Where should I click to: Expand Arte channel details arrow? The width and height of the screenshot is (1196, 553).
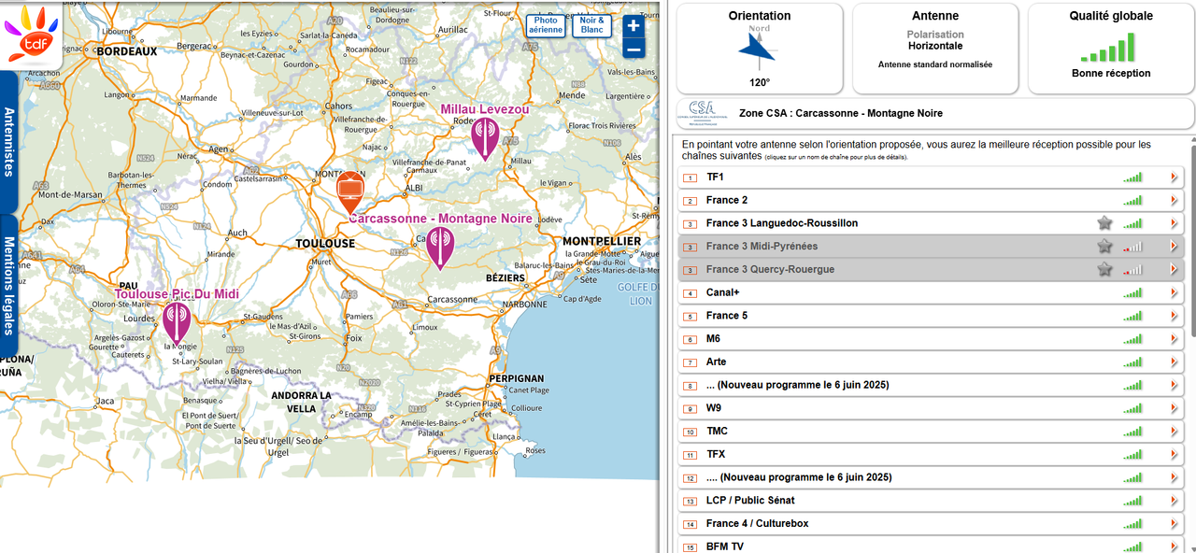tap(1174, 362)
